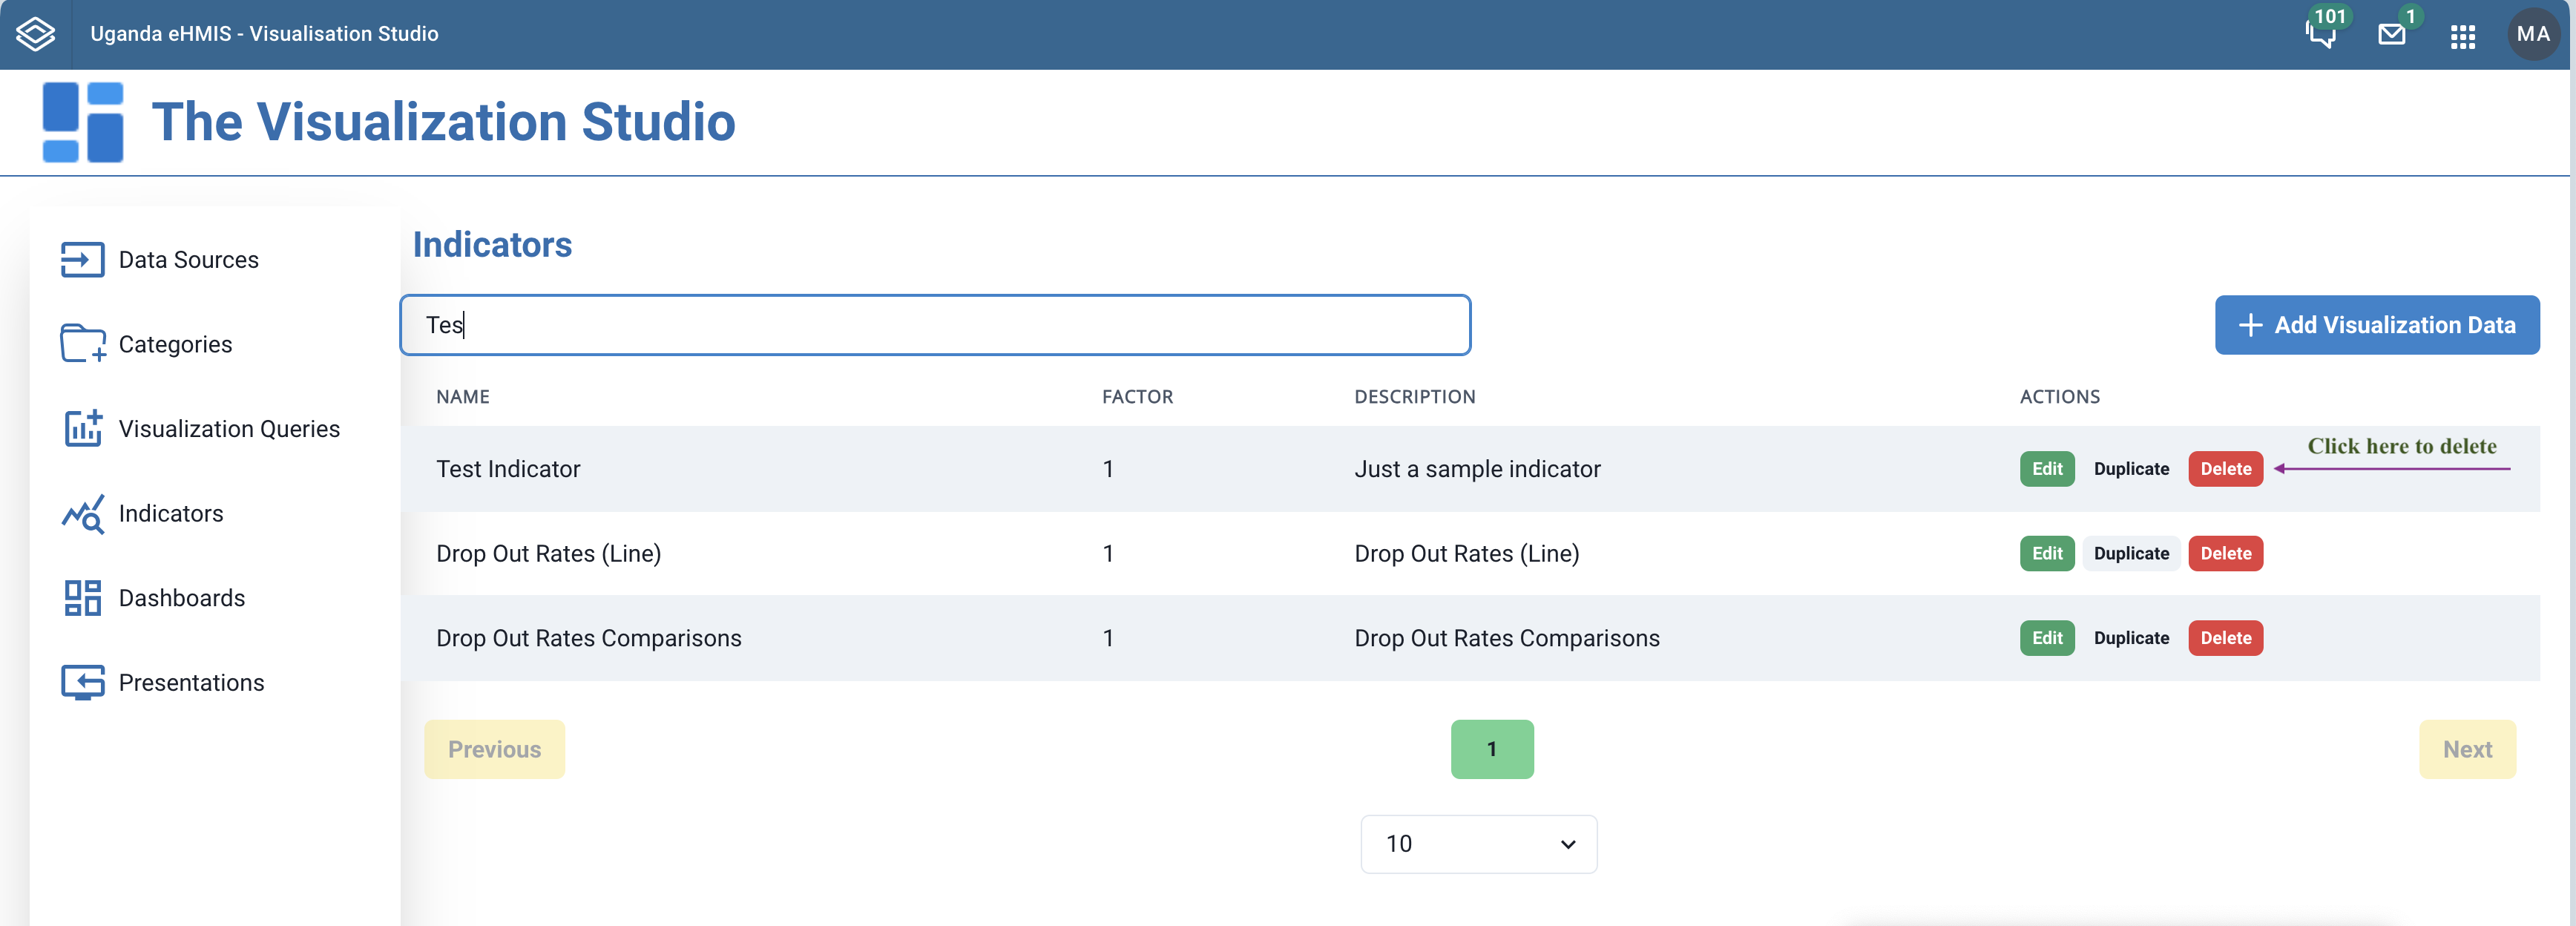This screenshot has height=926, width=2576.
Task: Duplicate Drop Out Rates (Line) indicator
Action: click(2131, 554)
